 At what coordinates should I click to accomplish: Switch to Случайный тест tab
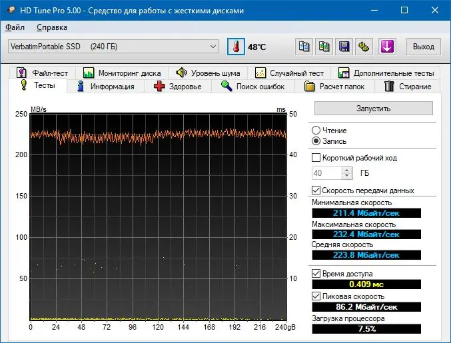coord(289,73)
